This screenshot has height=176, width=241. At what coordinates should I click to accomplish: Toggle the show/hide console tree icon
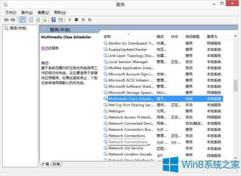coord(22,20)
